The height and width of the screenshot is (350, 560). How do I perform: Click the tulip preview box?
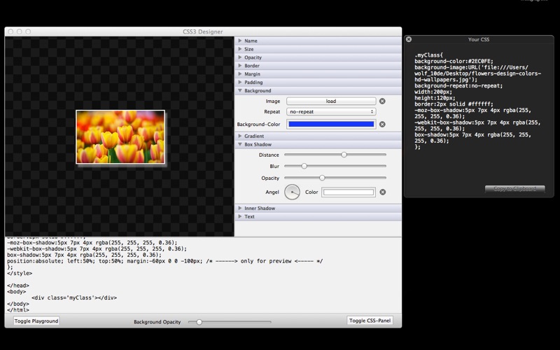pos(120,137)
